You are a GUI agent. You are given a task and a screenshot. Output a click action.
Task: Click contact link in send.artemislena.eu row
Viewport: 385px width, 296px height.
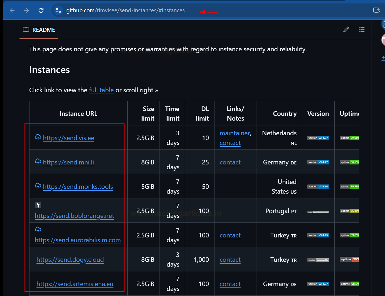click(230, 284)
